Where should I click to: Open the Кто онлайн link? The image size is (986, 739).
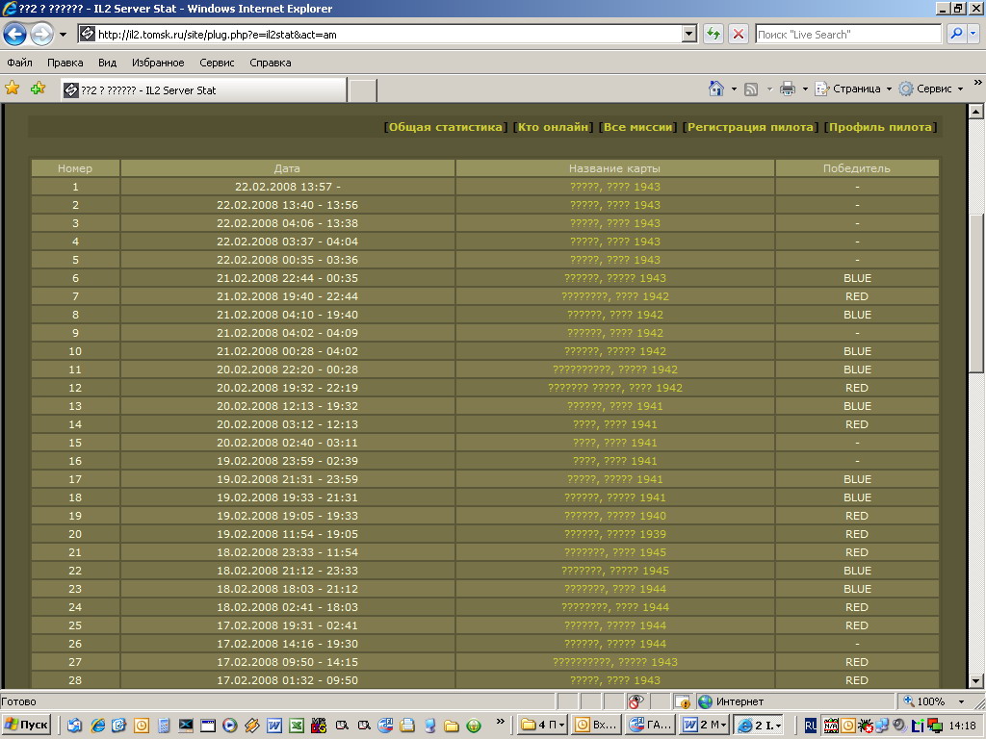553,127
